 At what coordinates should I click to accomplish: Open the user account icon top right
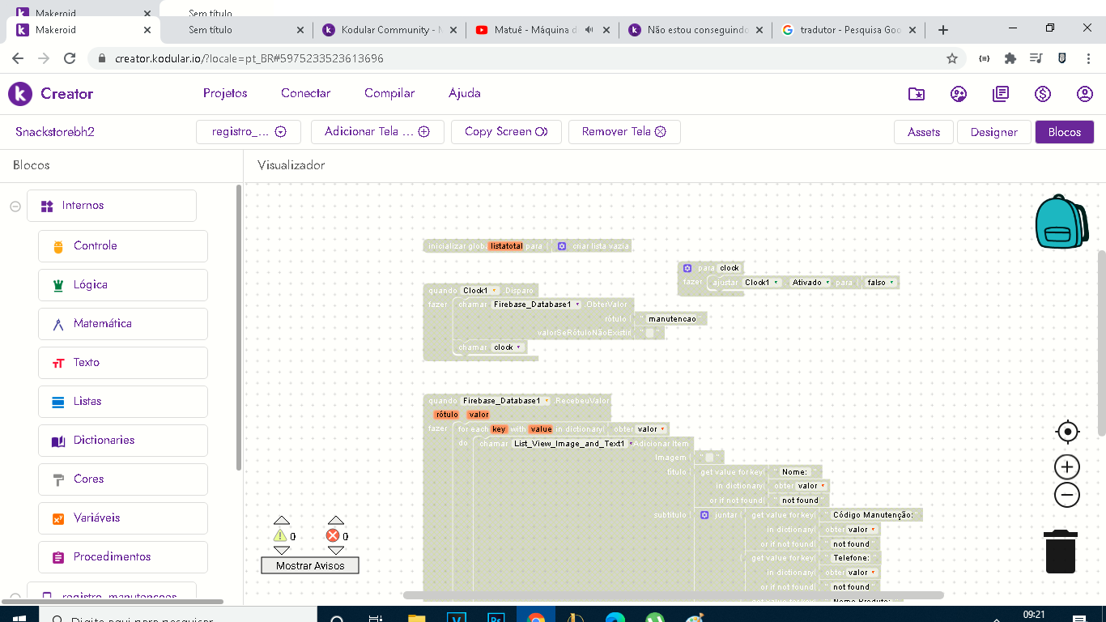(1085, 94)
